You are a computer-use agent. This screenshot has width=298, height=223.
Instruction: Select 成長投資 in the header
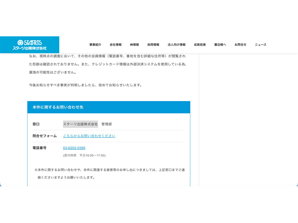(x=200, y=45)
